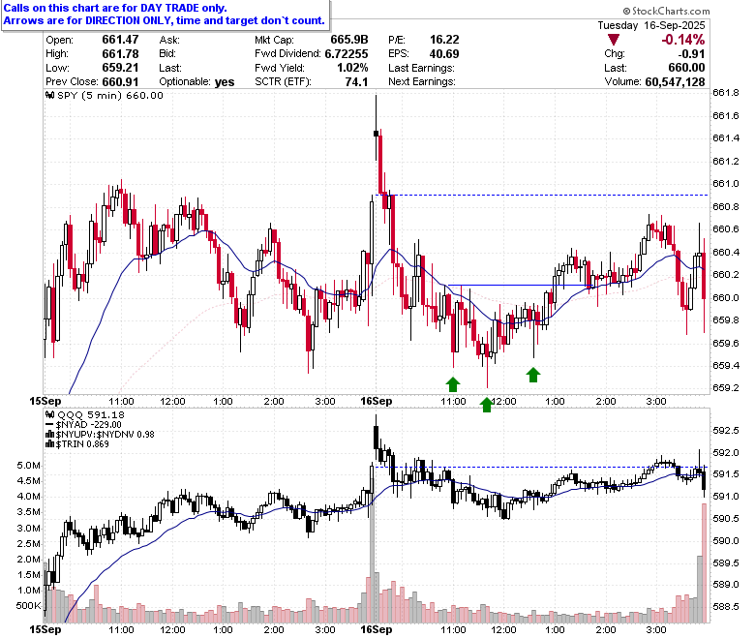Click the $TRIN bar icon in legend
This screenshot has width=755, height=638.
49,443
